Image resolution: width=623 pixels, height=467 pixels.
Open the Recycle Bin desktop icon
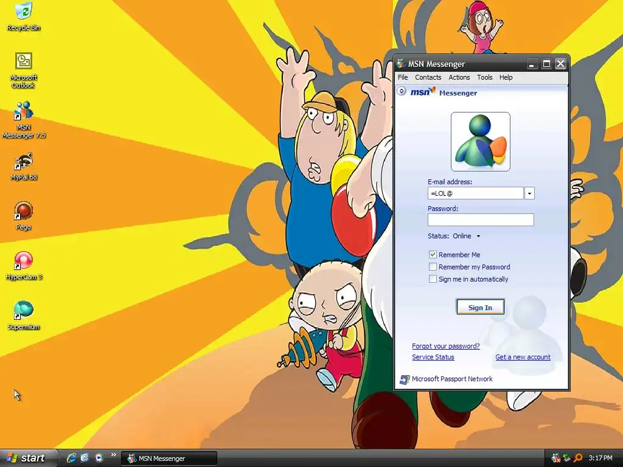pyautogui.click(x=24, y=16)
